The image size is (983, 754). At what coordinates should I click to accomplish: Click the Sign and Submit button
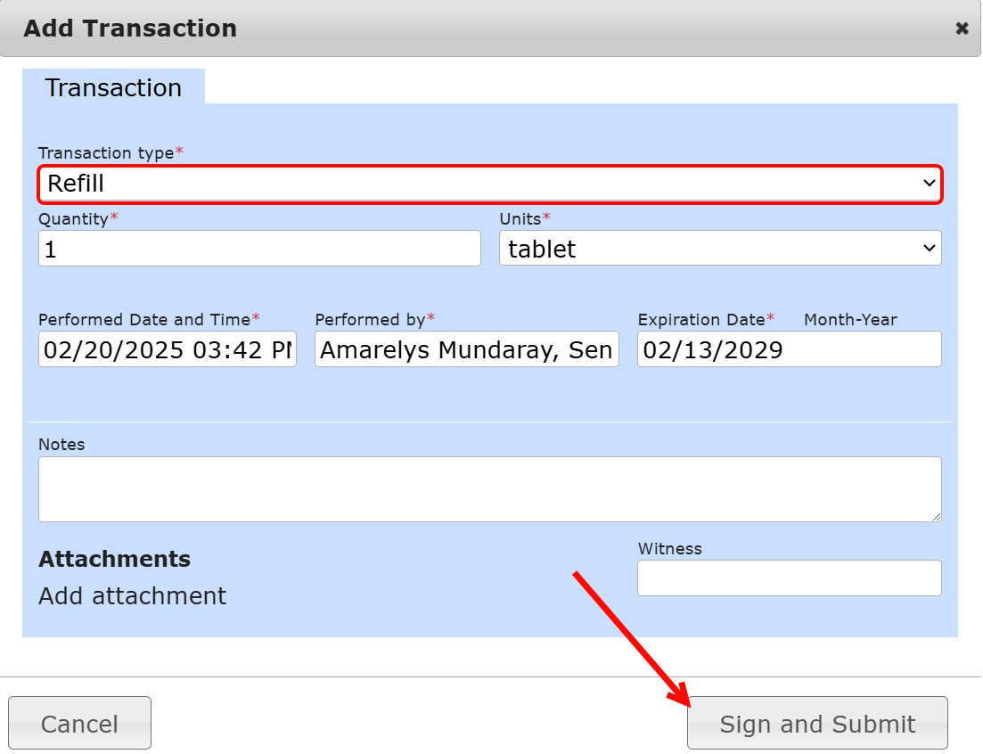pos(816,724)
